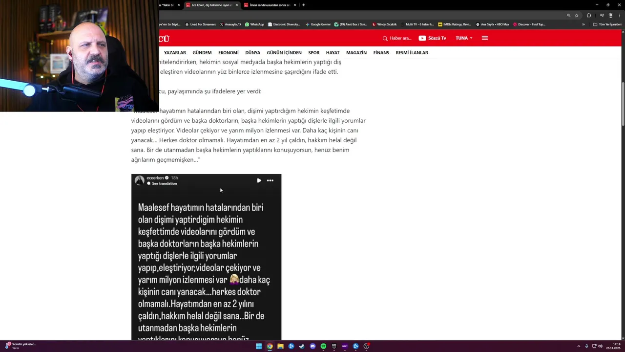Click the page vertical scrollbar thumb
The width and height of the screenshot is (625, 352).
pyautogui.click(x=623, y=104)
